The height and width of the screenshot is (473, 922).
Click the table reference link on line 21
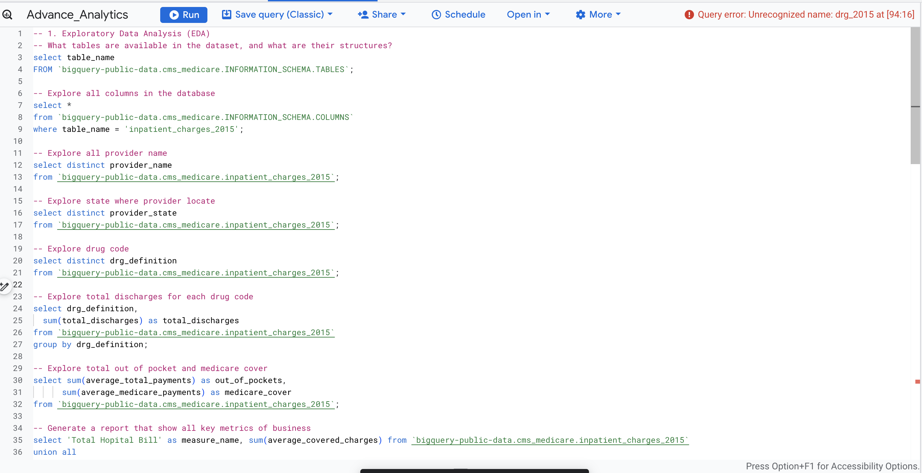196,273
